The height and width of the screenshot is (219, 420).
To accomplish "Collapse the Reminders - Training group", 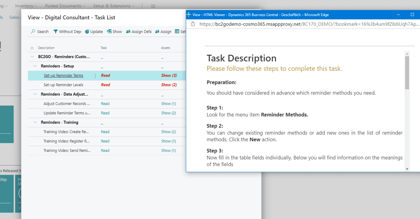I will pos(35,122).
